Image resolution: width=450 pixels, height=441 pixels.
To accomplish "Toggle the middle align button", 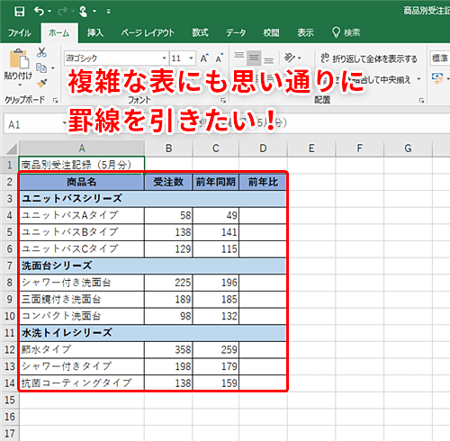I will point(254,58).
